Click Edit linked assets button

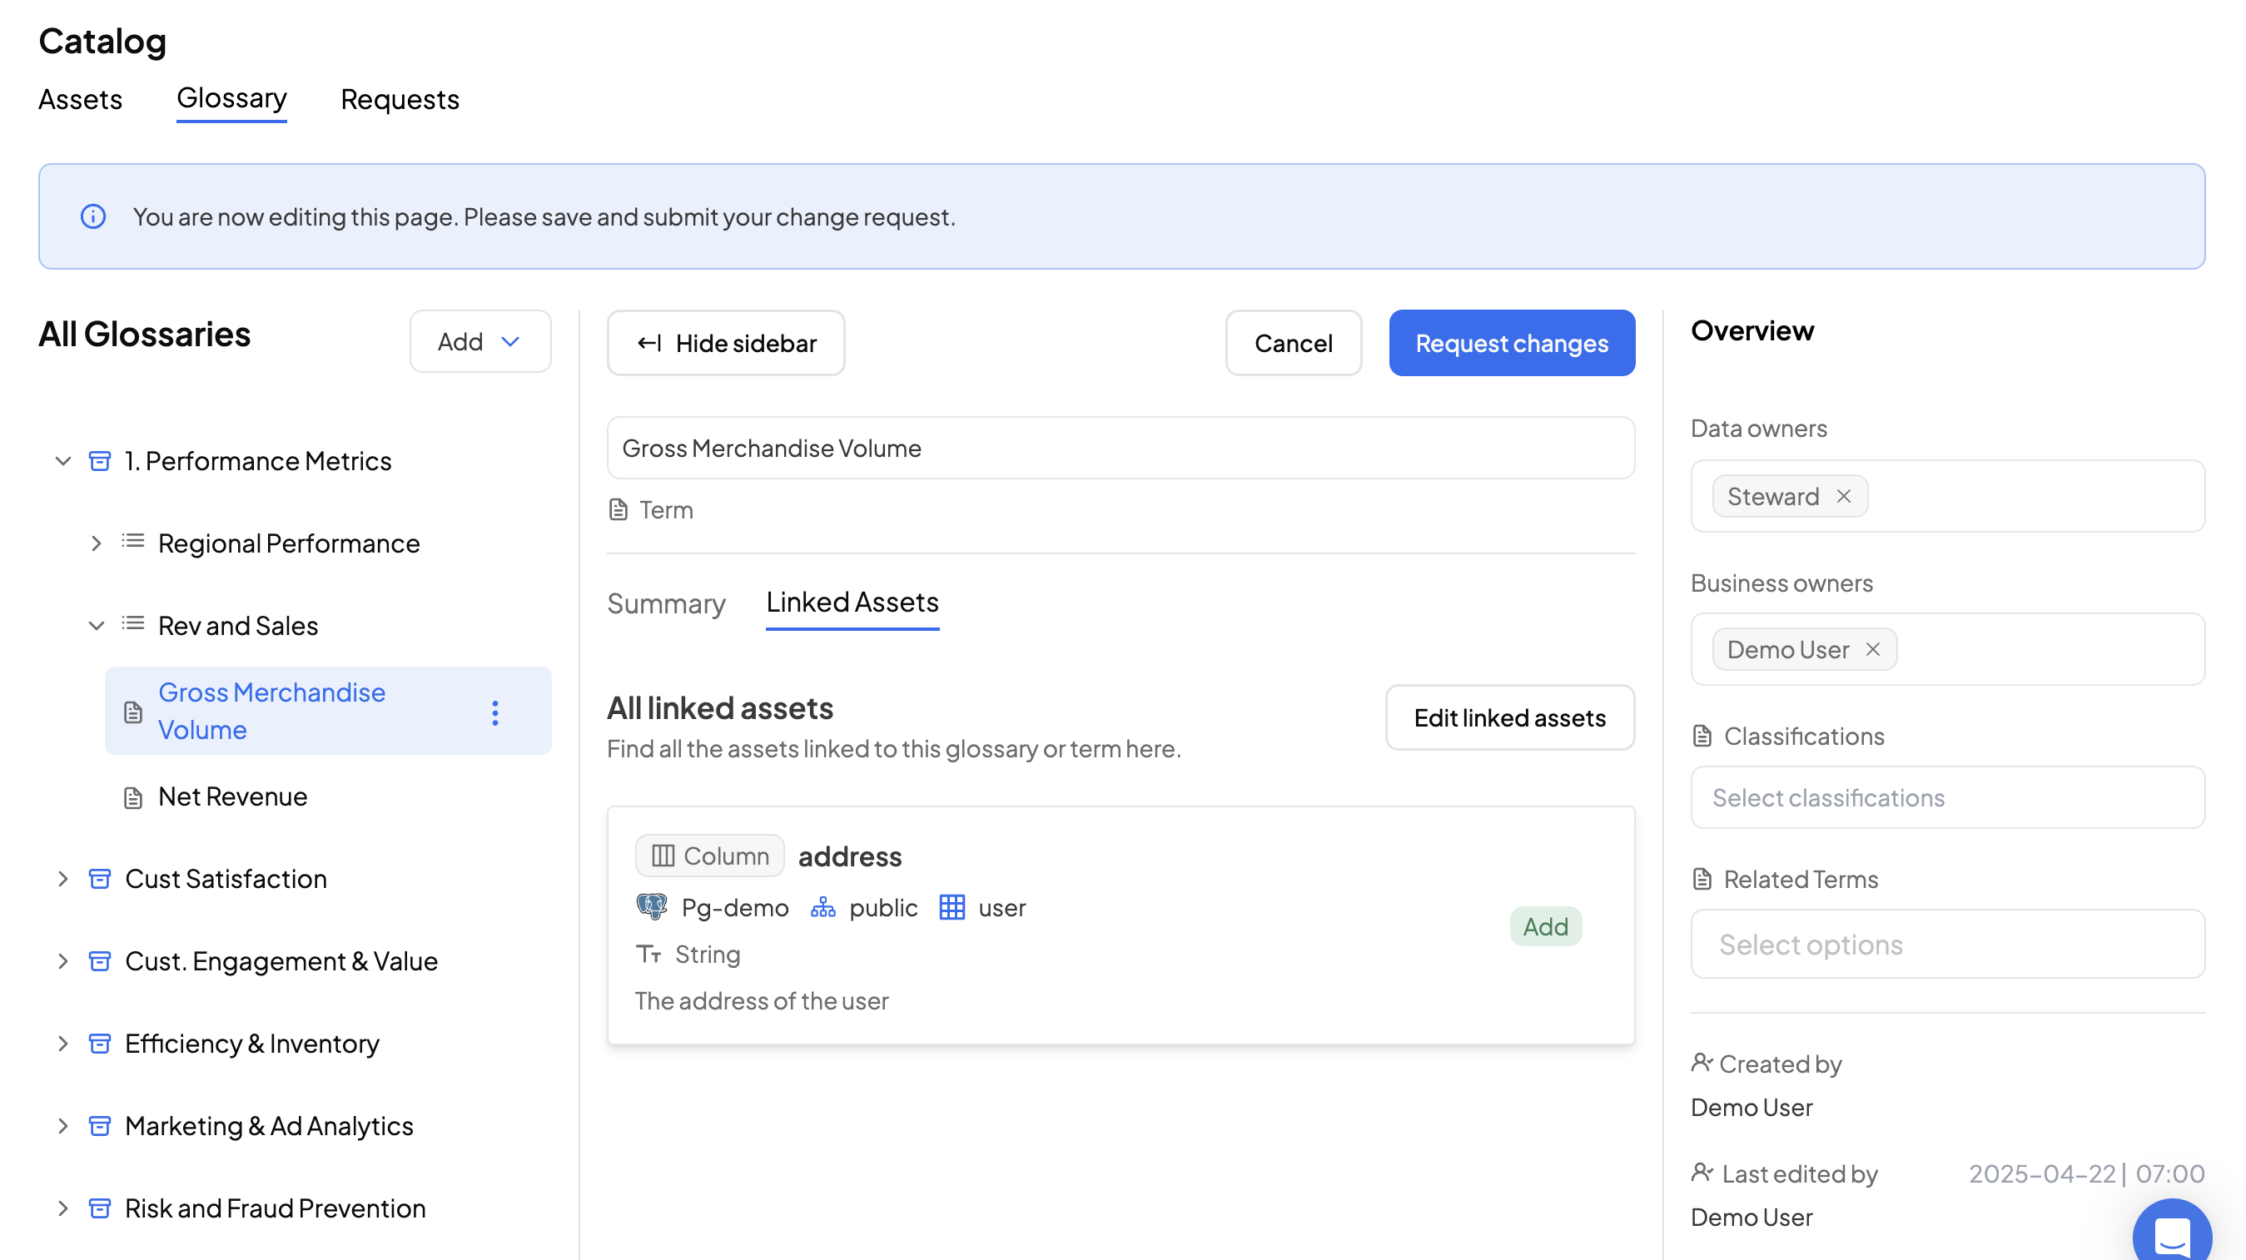(x=1509, y=717)
